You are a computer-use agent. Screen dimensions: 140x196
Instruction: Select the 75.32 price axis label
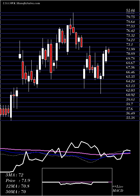tap(130, 36)
